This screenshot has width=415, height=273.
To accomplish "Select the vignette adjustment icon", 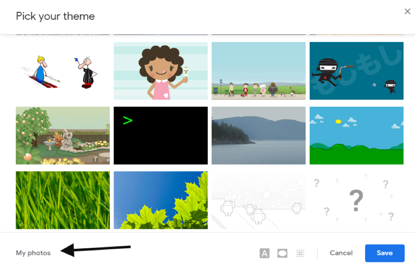I will (x=282, y=253).
